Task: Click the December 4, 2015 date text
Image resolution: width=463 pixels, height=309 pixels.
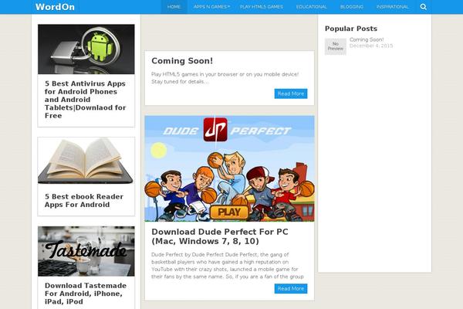Action: point(371,46)
